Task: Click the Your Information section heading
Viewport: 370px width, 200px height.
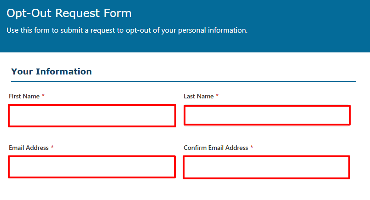Action: click(x=52, y=72)
